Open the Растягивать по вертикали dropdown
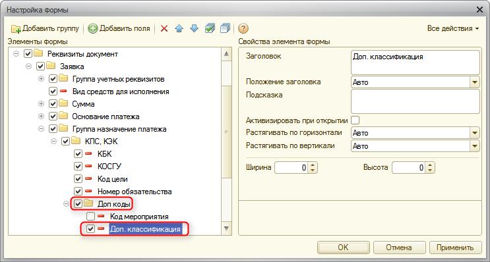This screenshot has height=262, width=490. tap(475, 146)
